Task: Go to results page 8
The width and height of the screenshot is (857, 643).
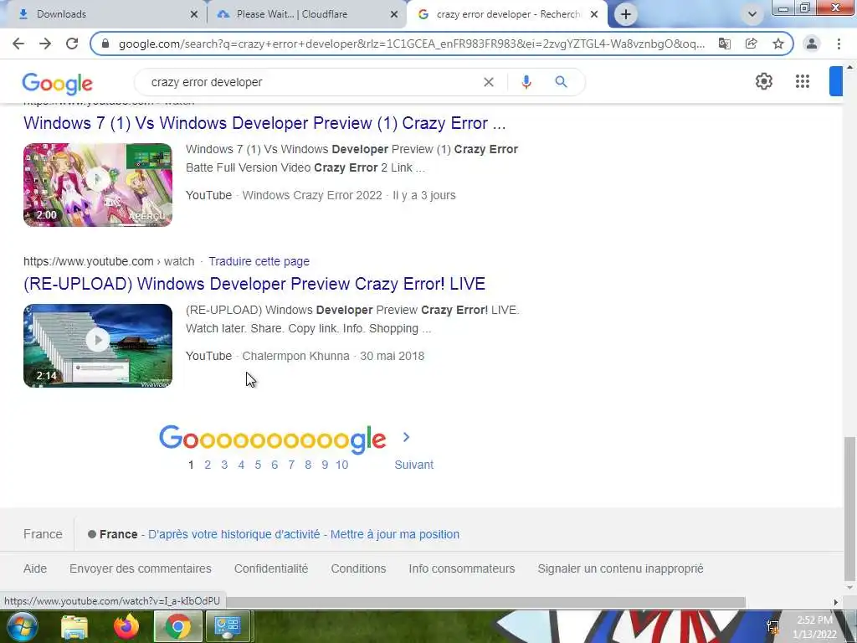Action: 308,465
